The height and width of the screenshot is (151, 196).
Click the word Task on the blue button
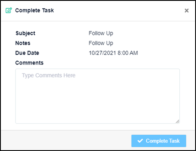click(174, 141)
